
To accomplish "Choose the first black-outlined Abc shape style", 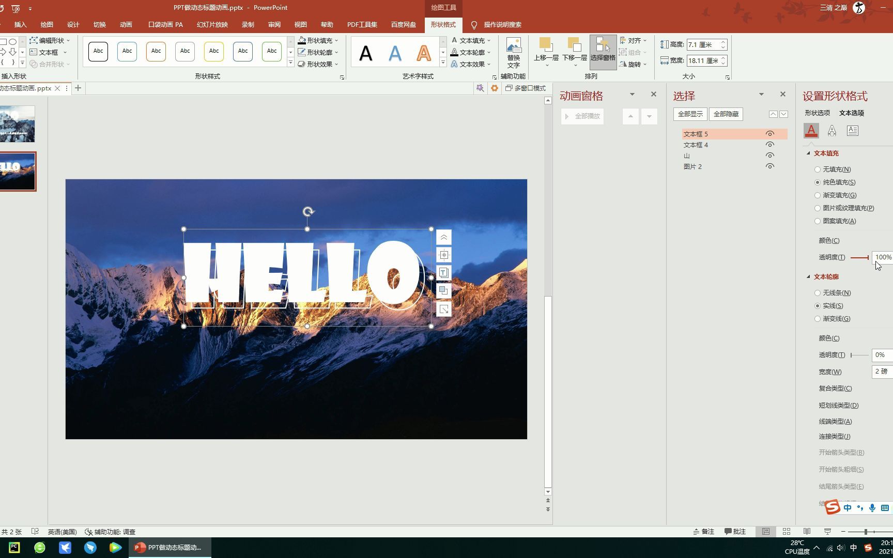I will point(98,51).
